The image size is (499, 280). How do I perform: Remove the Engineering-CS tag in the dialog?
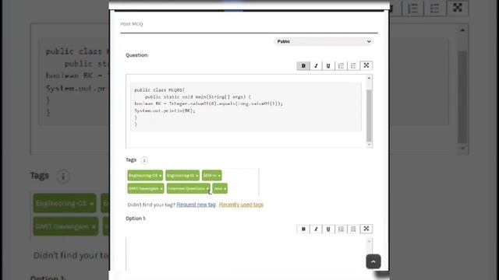pos(161,176)
